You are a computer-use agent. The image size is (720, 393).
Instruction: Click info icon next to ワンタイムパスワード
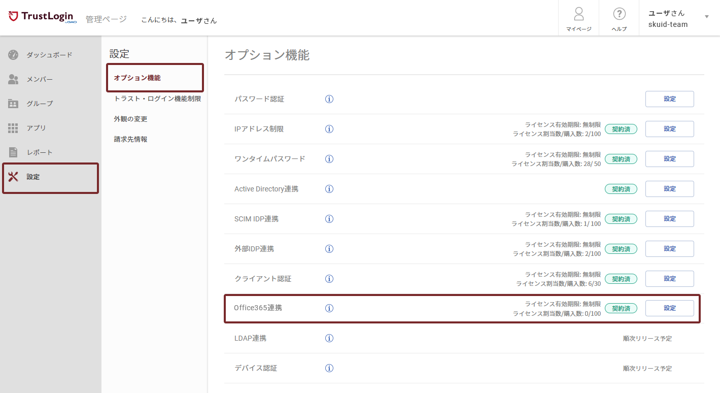[329, 159]
